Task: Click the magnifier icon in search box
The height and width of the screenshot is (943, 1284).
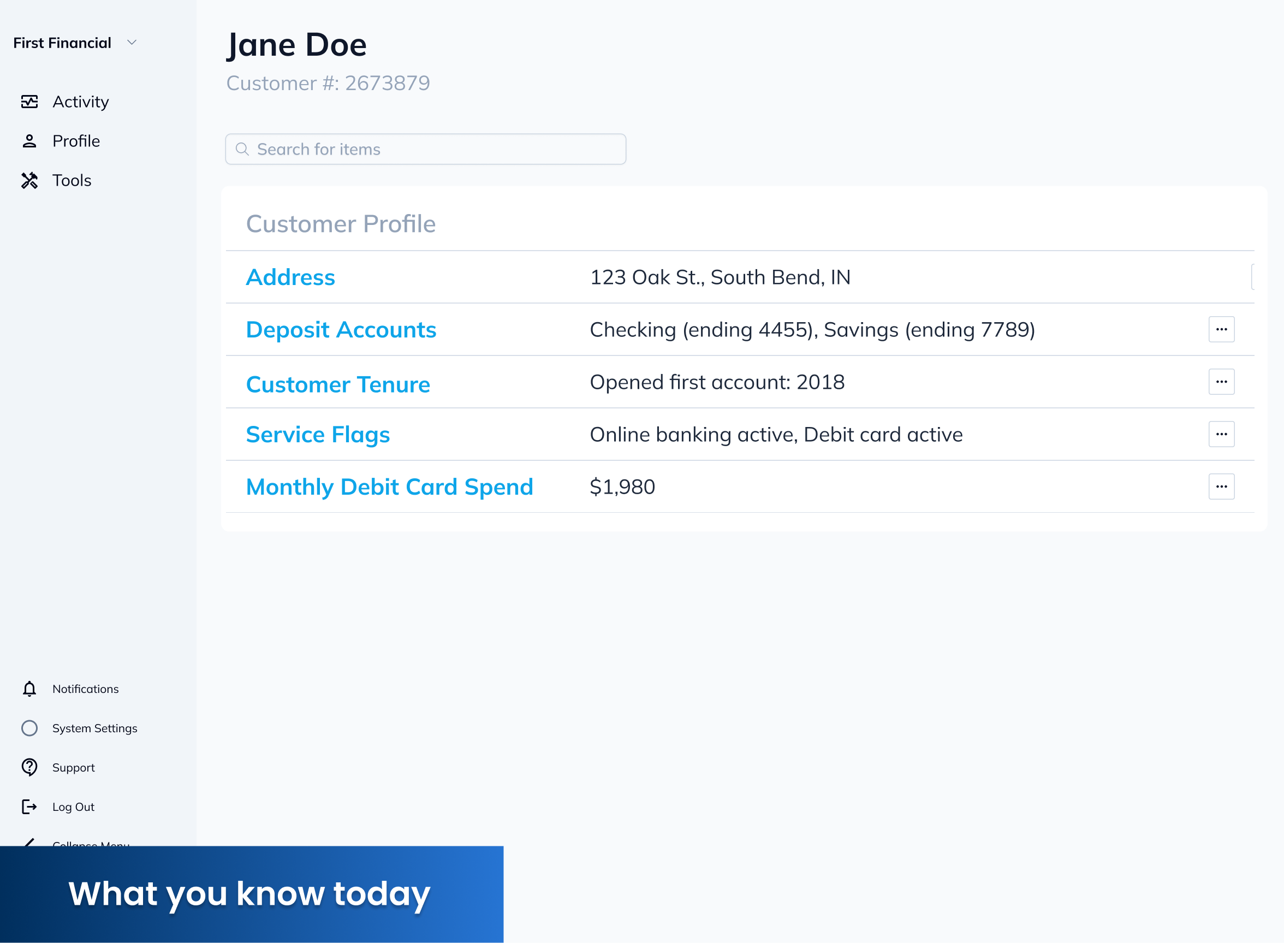Action: 242,149
